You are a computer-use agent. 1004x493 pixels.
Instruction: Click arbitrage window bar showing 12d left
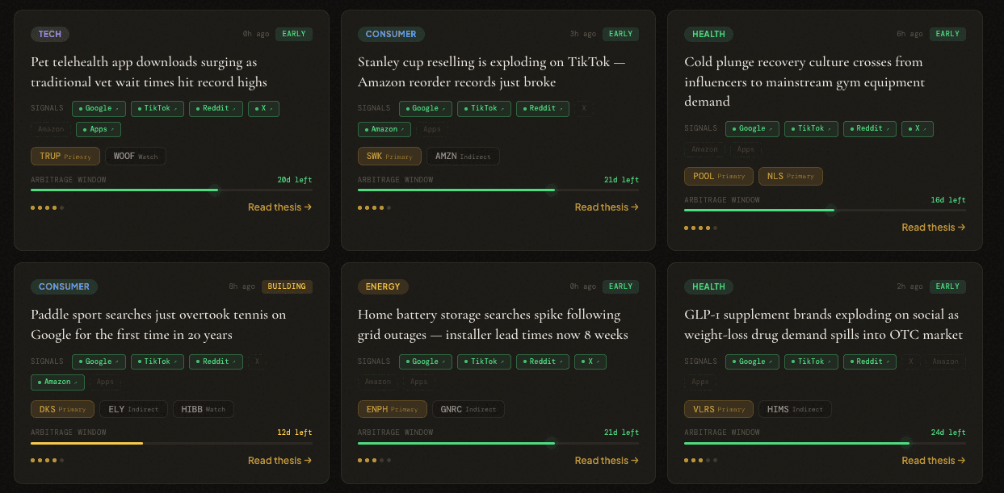pos(171,443)
